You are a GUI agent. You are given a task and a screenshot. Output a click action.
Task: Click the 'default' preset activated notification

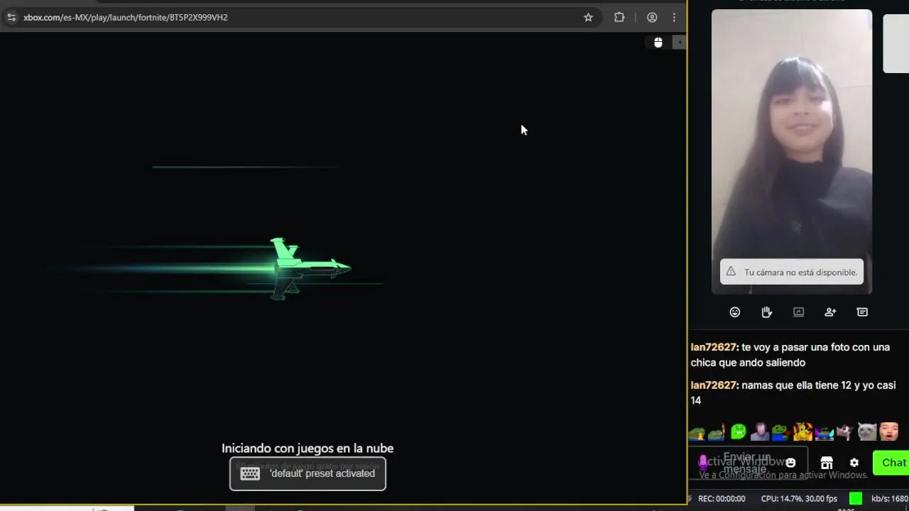307,473
